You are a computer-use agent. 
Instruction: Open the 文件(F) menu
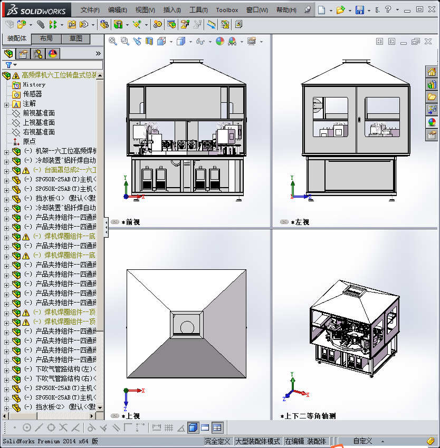(x=90, y=10)
